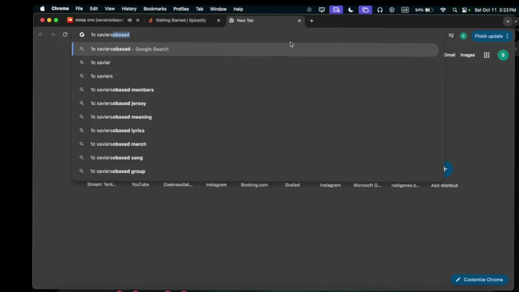Image resolution: width=519 pixels, height=292 pixels.
Task: Select '1c xaviersobased meaning' suggestion
Action: click(x=255, y=117)
